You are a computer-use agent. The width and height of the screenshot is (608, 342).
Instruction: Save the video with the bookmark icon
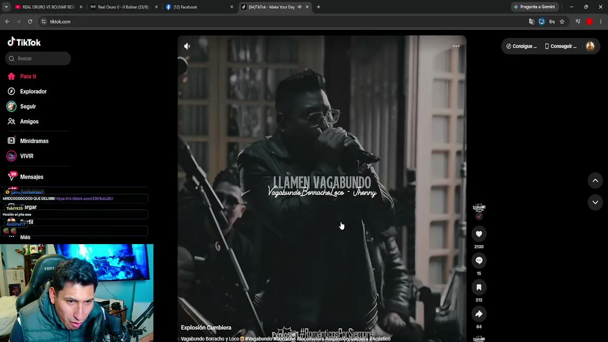pos(479,287)
